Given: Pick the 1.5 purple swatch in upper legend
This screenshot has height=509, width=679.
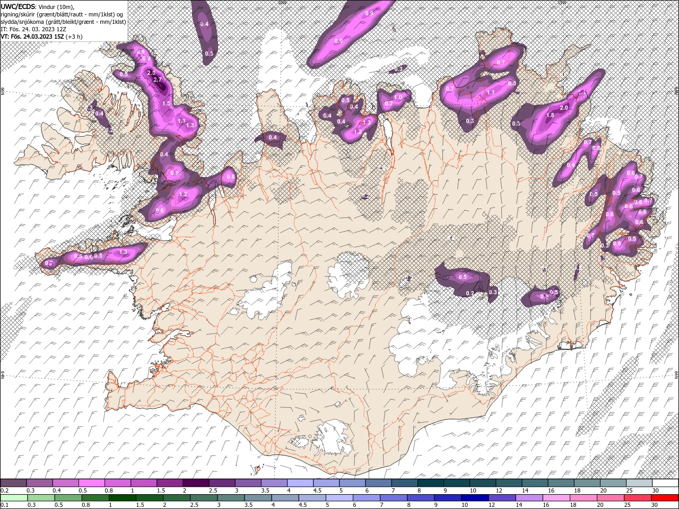Looking at the screenshot, I should [x=170, y=483].
